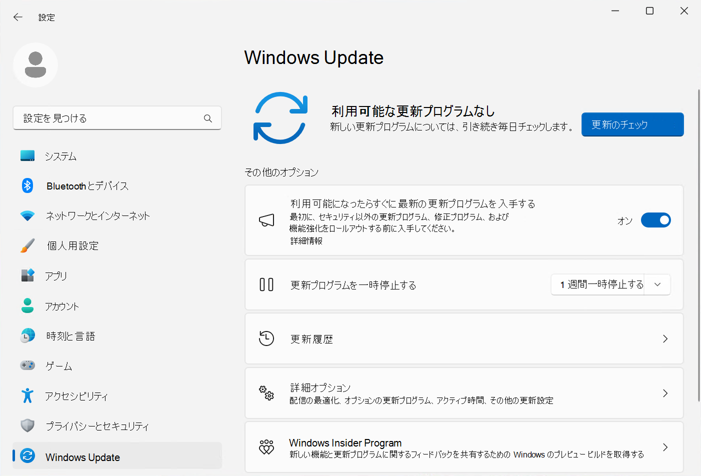This screenshot has width=701, height=476.
Task: Click the search magnifier icon
Action: click(x=208, y=118)
